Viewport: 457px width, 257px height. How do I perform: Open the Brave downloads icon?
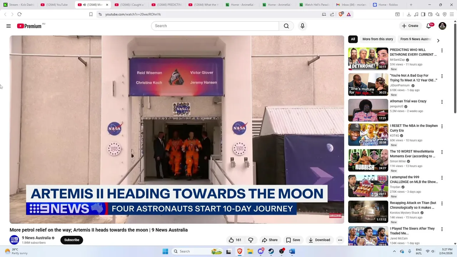click(x=409, y=14)
